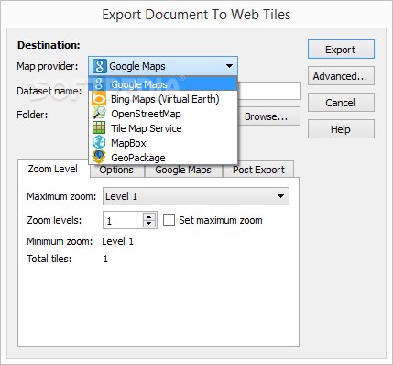
Task: Switch to the Zoom Level tab
Action: [x=53, y=169]
